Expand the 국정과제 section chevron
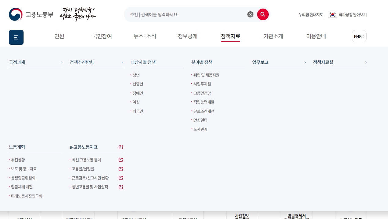Screen dimensions: 388x219 pyautogui.click(x=61, y=62)
